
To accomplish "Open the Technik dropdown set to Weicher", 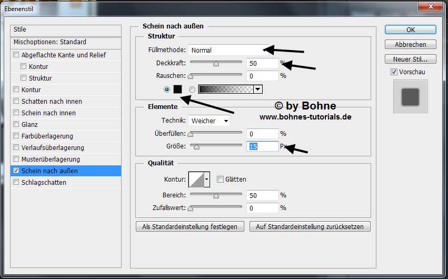I will click(x=209, y=121).
